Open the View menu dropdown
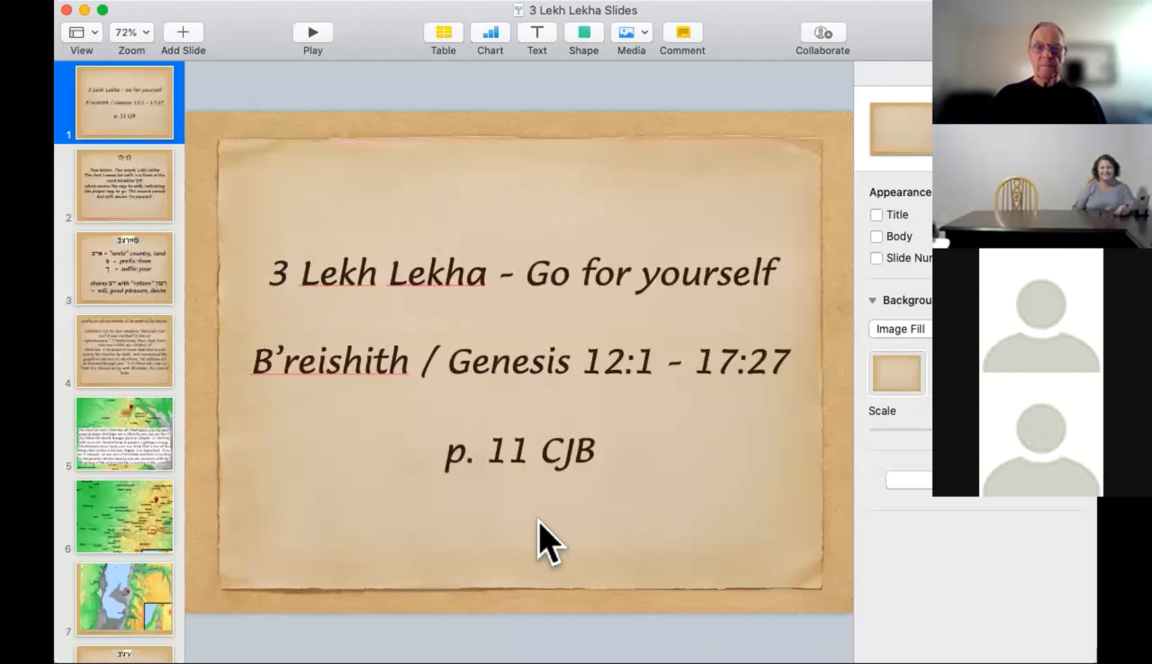1152x664 pixels. (x=82, y=33)
